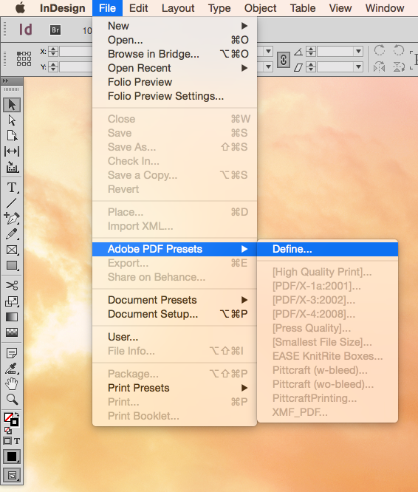Select the Line tool

point(12,203)
